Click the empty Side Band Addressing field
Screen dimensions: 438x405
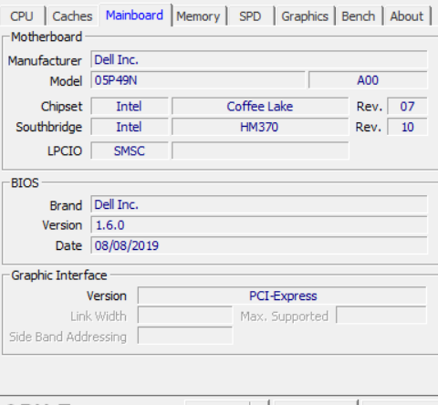point(185,337)
